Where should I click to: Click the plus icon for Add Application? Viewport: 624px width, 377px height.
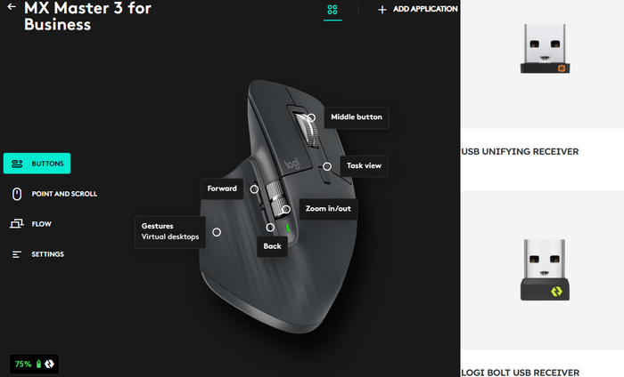pos(382,10)
